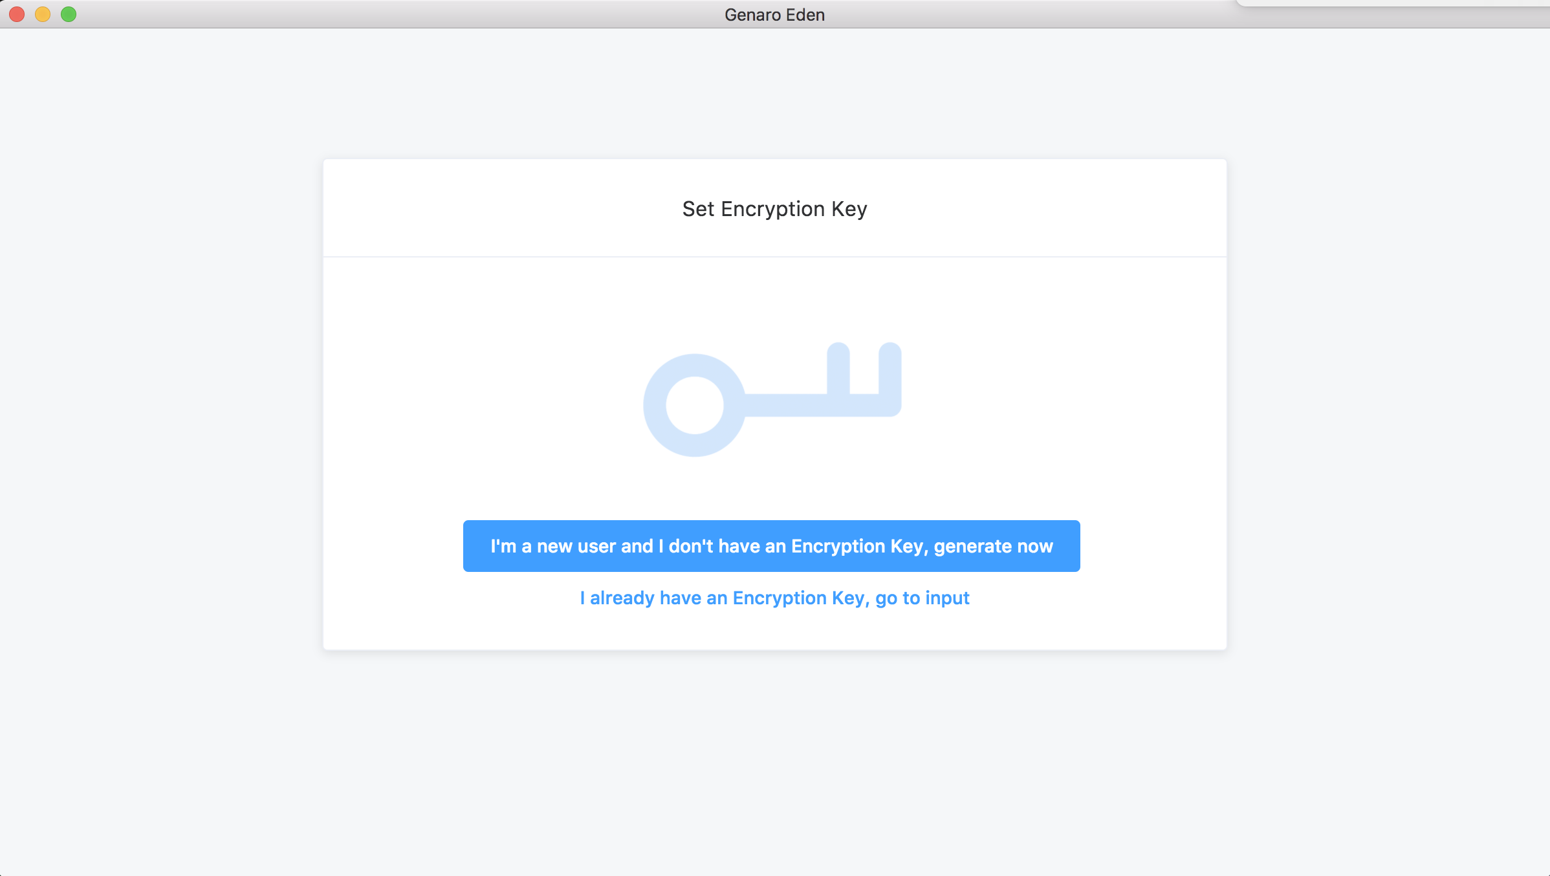
Task: Click the Genaro Eden title bar
Action: (775, 14)
